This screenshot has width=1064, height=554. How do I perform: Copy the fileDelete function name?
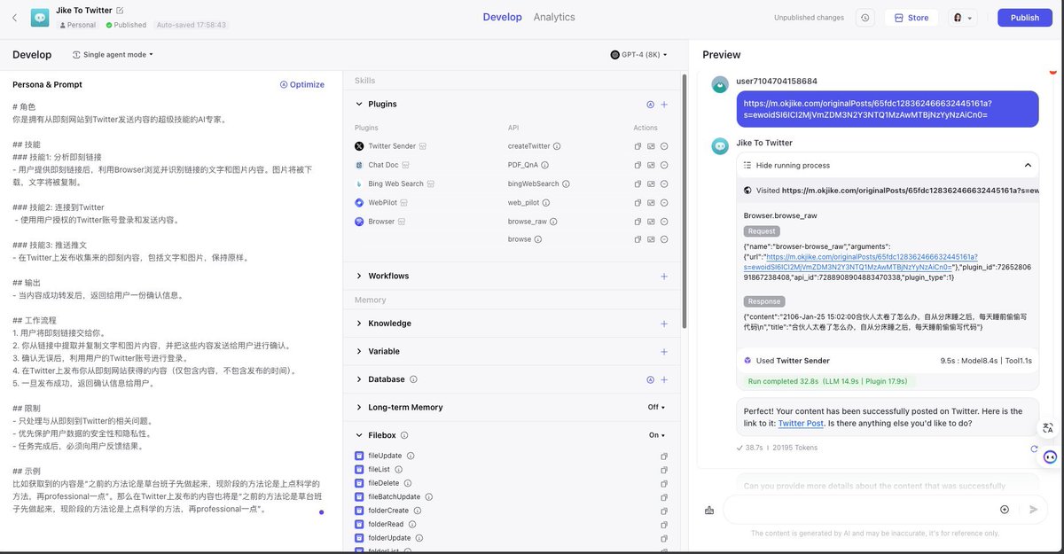tap(664, 483)
